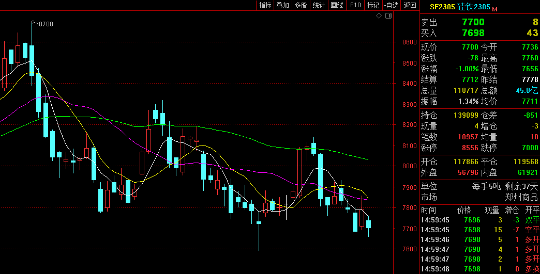Click the 时间 column header in trades
Viewport: 540px width, 274px height.
coord(428,211)
